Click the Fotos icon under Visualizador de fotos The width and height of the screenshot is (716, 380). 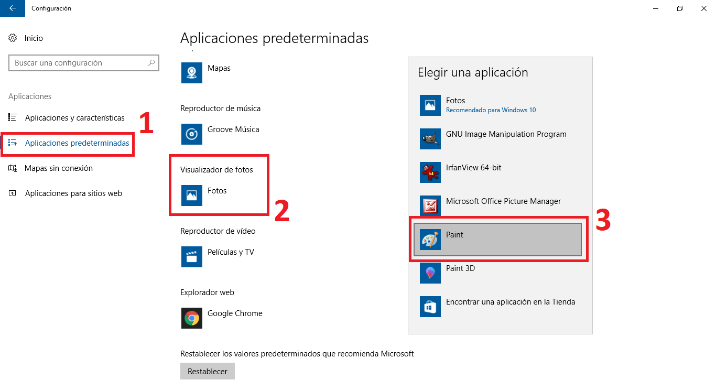[192, 195]
